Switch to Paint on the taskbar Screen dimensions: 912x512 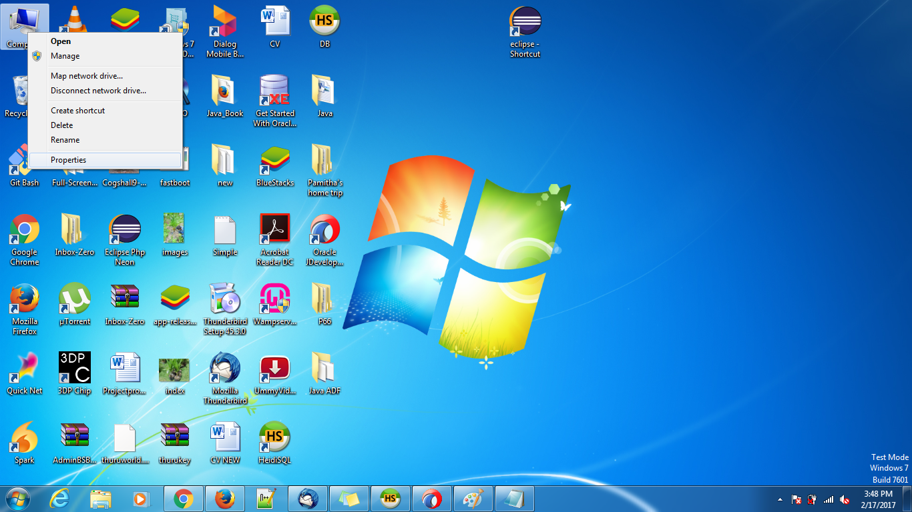click(473, 499)
